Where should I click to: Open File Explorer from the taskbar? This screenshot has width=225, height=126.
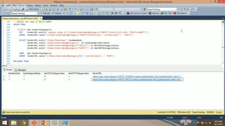[14, 123]
